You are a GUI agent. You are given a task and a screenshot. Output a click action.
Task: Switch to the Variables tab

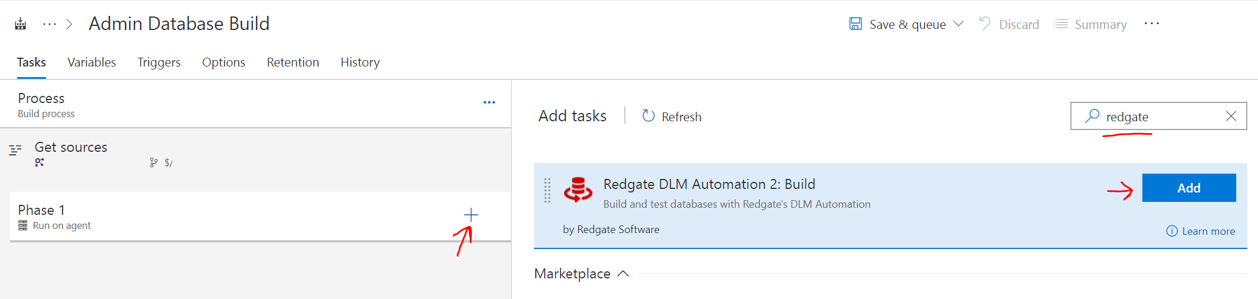click(x=91, y=62)
